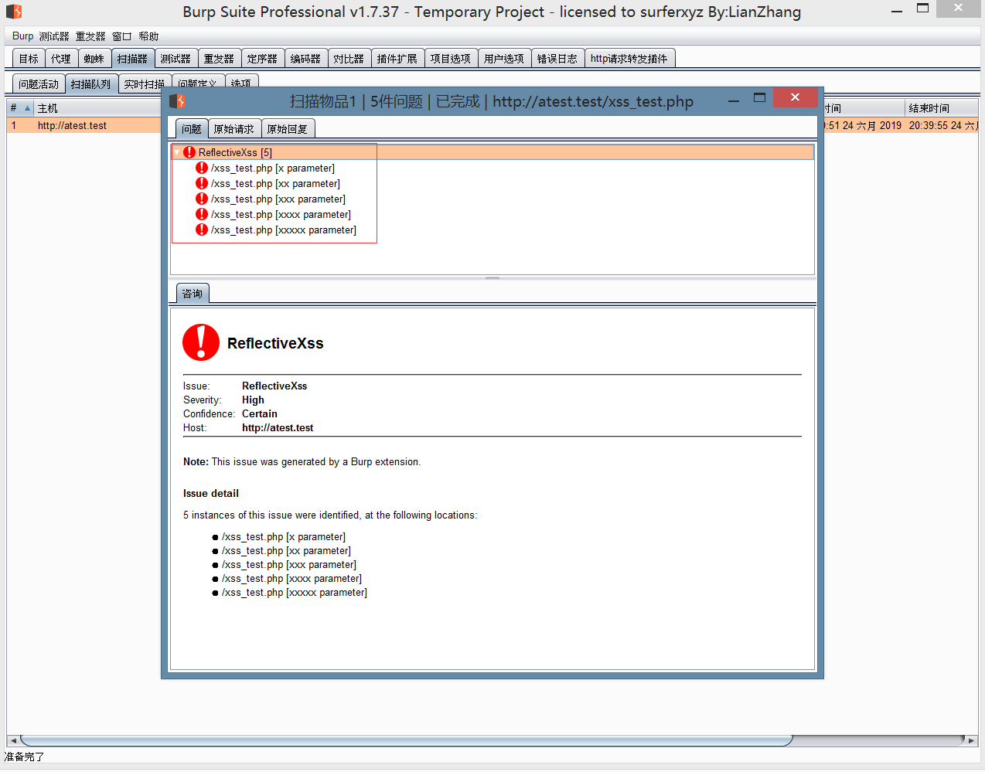Select the http://atest.test scan queue row
The image size is (985, 772).
[85, 125]
